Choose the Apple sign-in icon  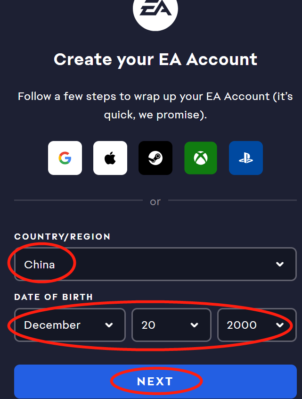(x=110, y=158)
